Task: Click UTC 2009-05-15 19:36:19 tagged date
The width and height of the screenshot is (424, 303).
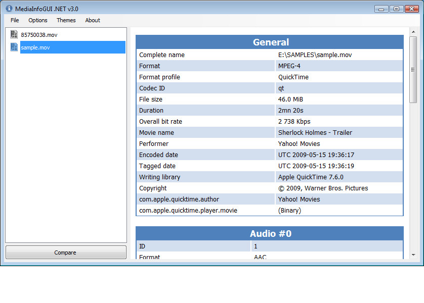Action: click(316, 166)
